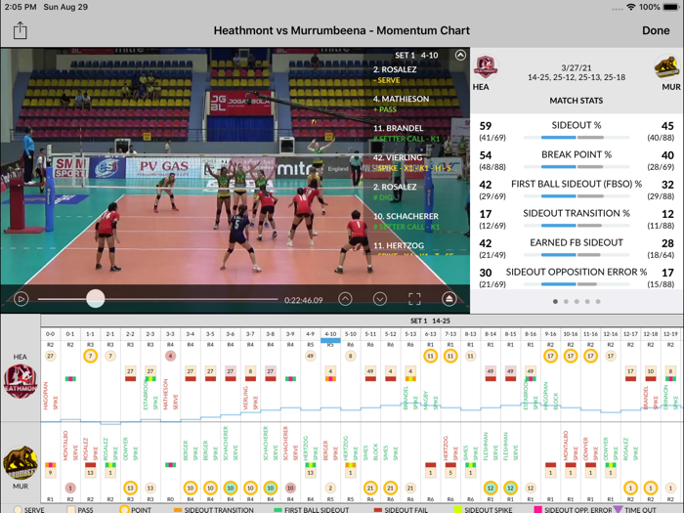Image resolution: width=684 pixels, height=513 pixels.
Task: Tap the SIDEOUT TRANSITION % stat row
Action: click(x=577, y=219)
